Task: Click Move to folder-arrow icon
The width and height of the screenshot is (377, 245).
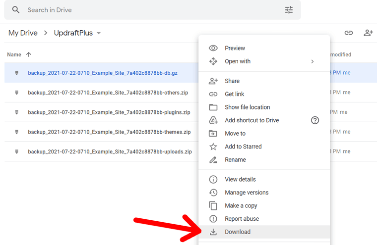Action: coord(213,134)
